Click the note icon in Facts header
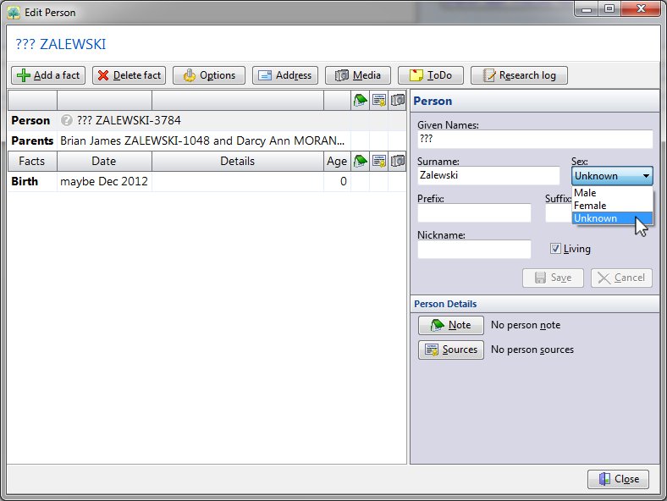667x501 pixels. (359, 161)
